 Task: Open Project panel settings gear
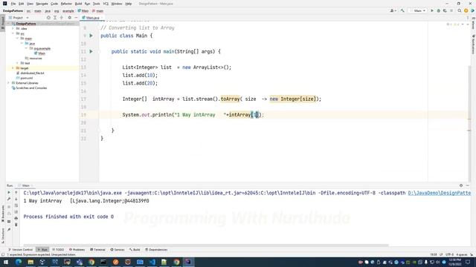tap(69, 18)
